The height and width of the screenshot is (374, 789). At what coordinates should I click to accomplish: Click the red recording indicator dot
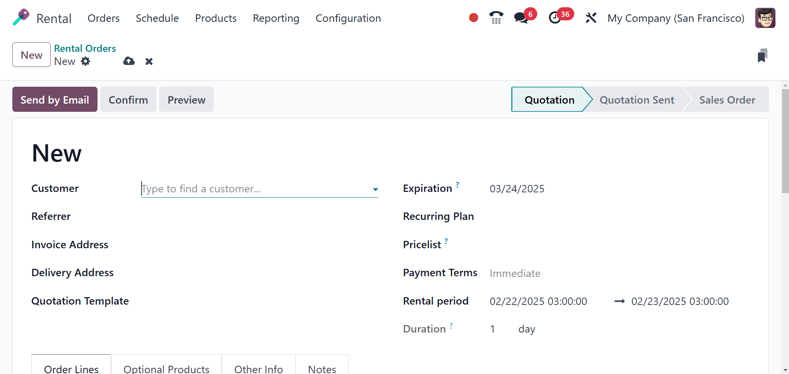[x=473, y=18]
